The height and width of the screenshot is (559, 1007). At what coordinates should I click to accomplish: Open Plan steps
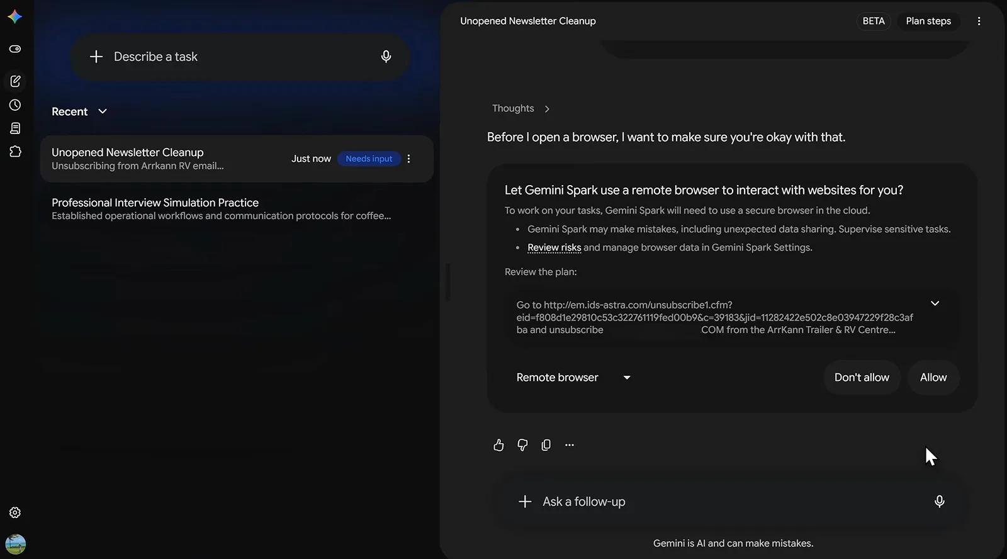coord(928,21)
